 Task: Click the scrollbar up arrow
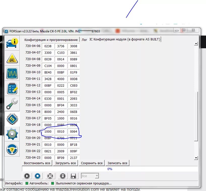tap(196, 43)
